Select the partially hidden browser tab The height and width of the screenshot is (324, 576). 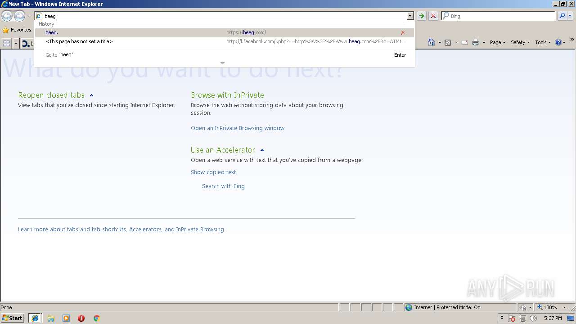(x=27, y=44)
